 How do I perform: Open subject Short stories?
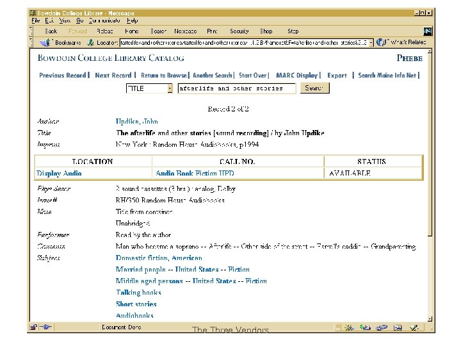136,304
